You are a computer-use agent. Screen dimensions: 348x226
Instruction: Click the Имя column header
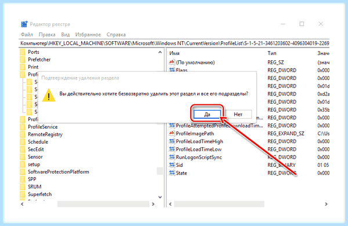[x=174, y=53]
